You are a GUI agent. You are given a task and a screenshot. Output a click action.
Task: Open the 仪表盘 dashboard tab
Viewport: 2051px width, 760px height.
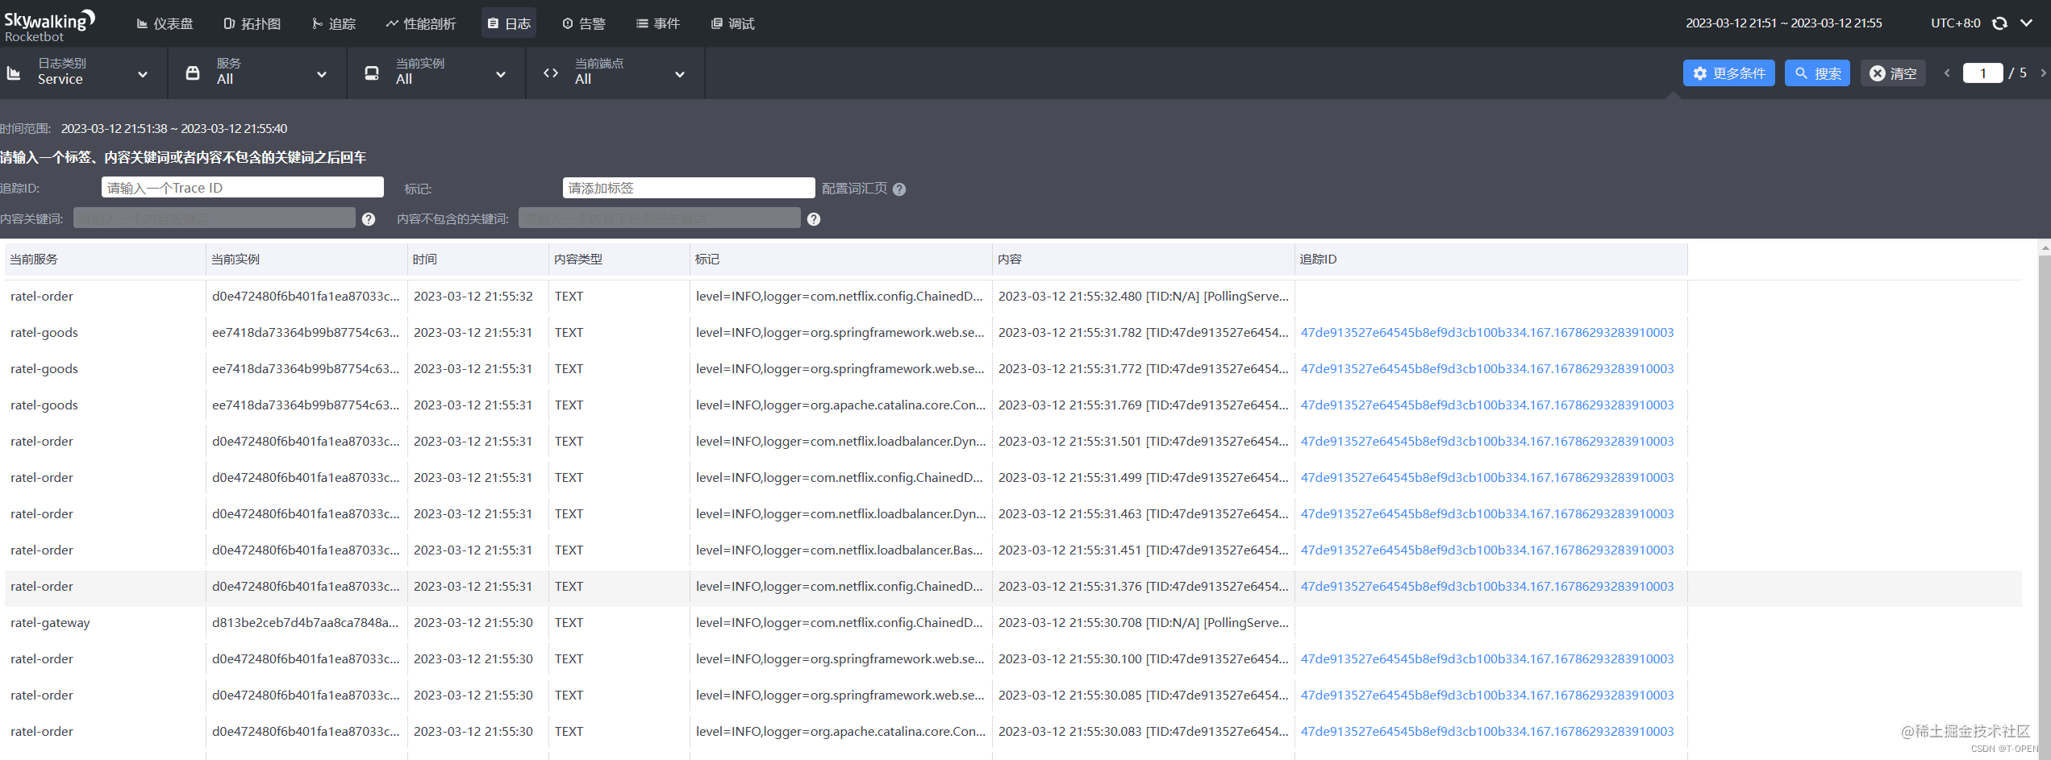point(165,23)
